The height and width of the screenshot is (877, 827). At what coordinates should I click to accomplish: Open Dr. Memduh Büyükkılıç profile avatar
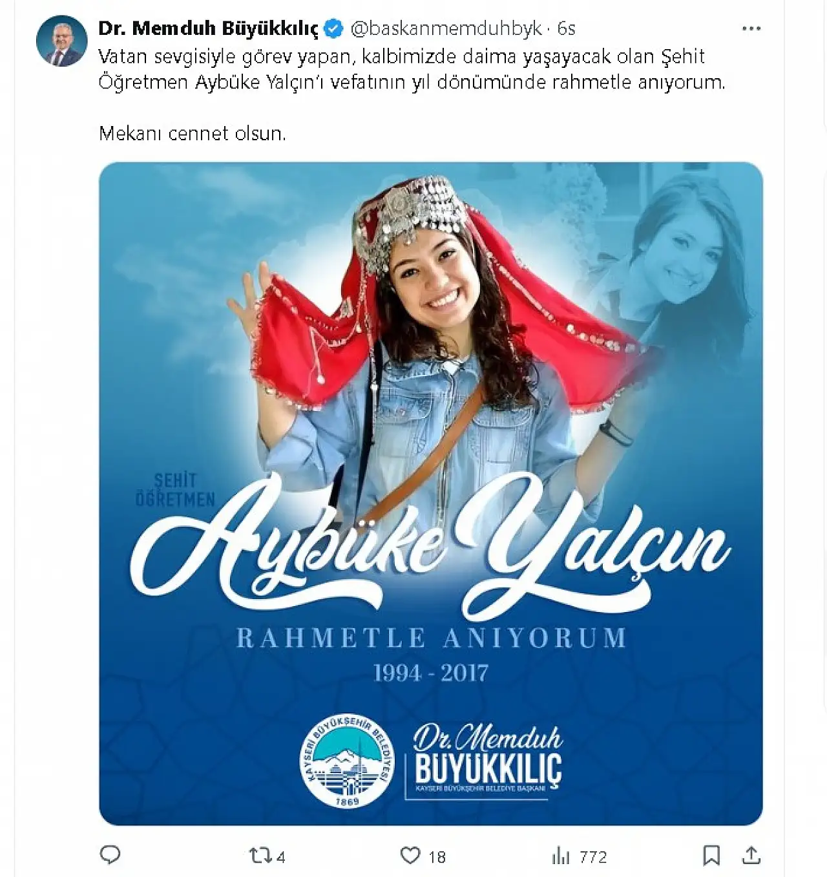pos(62,41)
